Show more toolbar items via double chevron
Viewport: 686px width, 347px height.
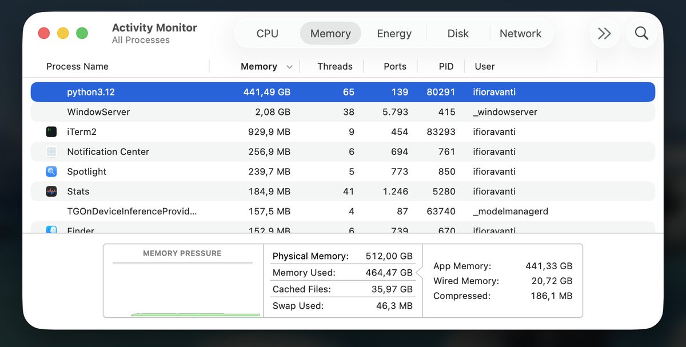click(604, 33)
